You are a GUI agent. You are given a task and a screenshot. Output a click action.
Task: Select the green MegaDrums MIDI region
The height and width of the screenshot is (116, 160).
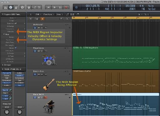pyautogui.click(x=116, y=58)
